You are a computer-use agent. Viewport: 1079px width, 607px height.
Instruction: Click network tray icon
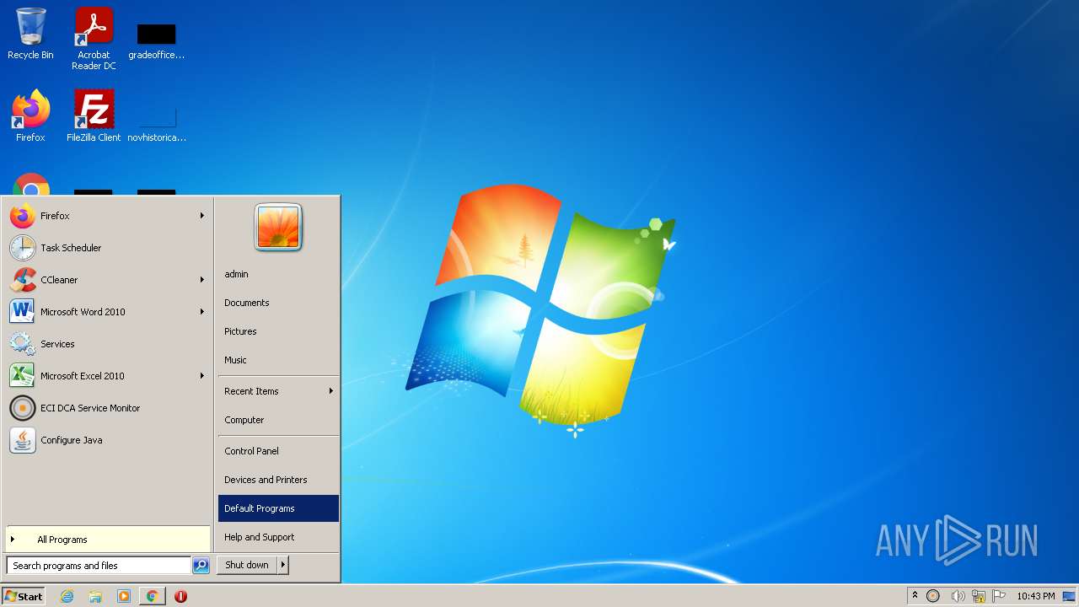pos(979,596)
